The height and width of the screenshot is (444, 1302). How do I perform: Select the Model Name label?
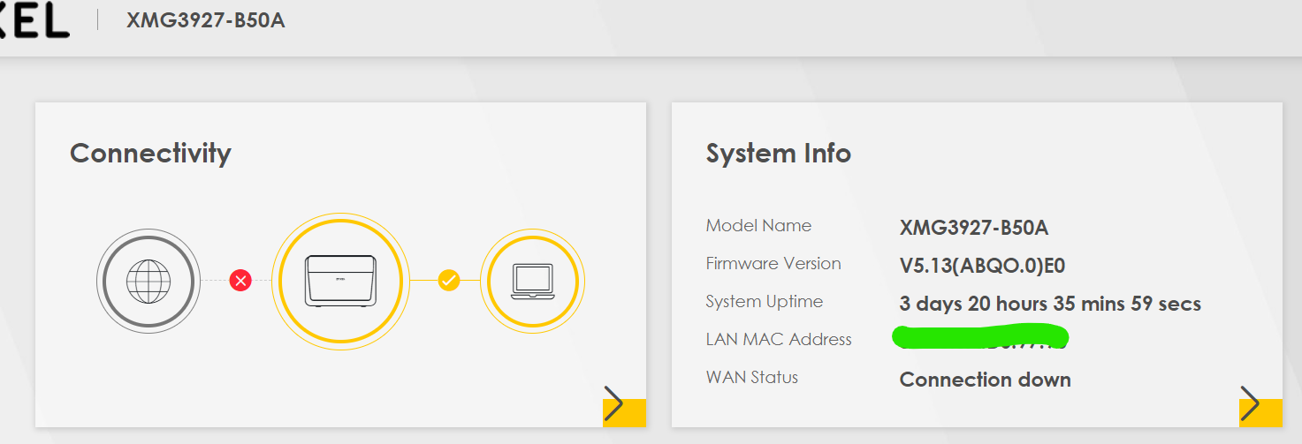pyautogui.click(x=758, y=226)
